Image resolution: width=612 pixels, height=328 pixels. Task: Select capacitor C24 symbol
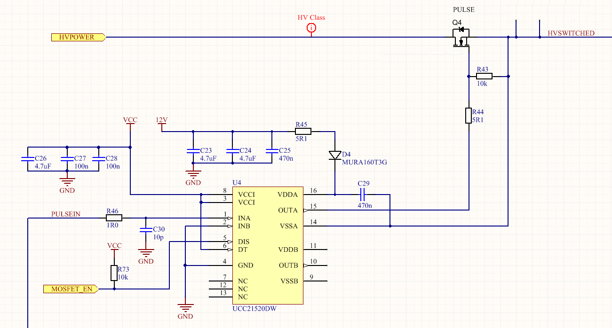232,151
